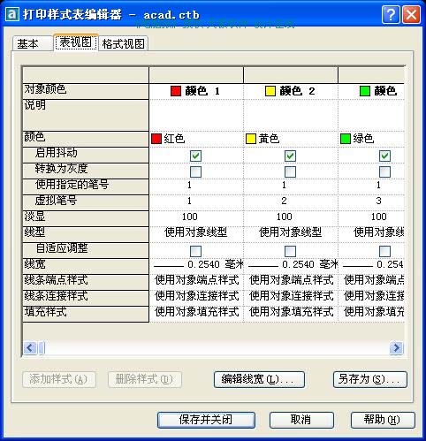Click the question mark help icon
Image resolution: width=426 pixels, height=441 pixels.
[x=391, y=14]
